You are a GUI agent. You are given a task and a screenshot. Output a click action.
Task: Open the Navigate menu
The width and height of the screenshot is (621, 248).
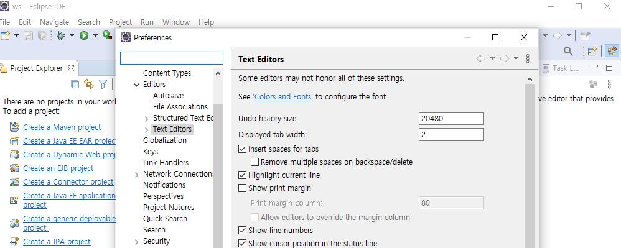(54, 22)
